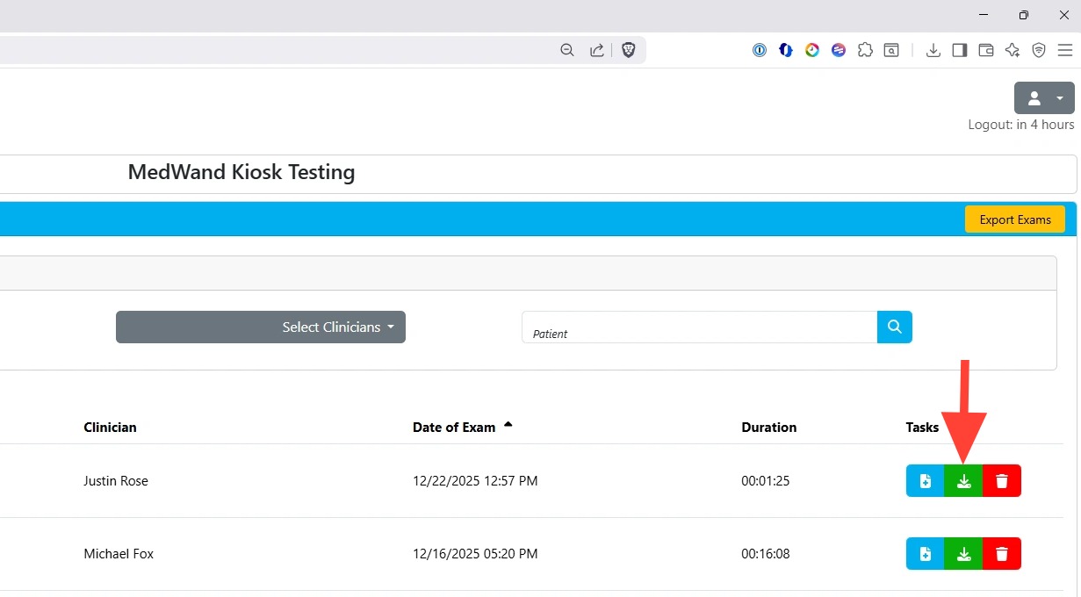Viewport: 1081px width, 597px height.
Task: Click the zoom out magnifier in address bar
Action: point(567,50)
